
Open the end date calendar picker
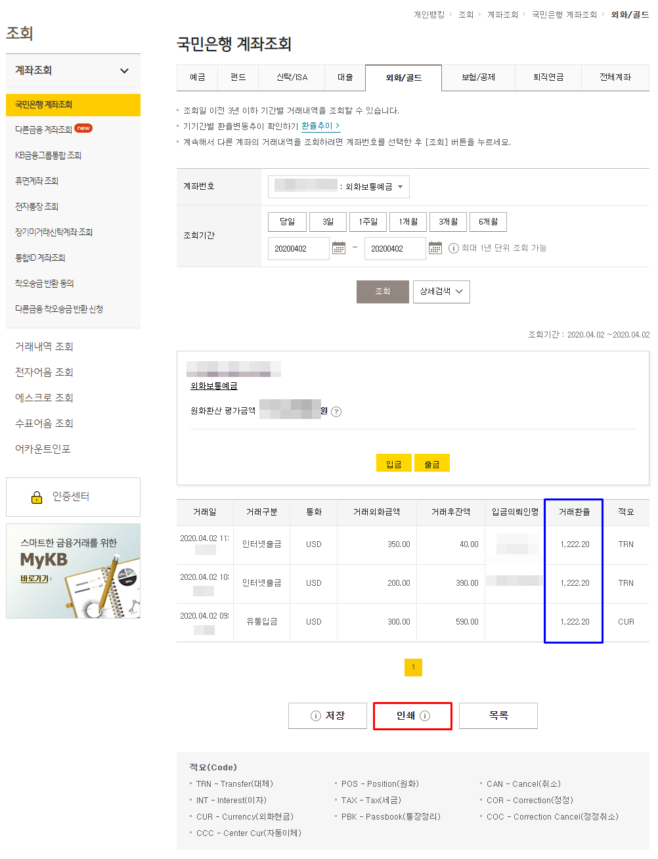pyautogui.click(x=435, y=248)
